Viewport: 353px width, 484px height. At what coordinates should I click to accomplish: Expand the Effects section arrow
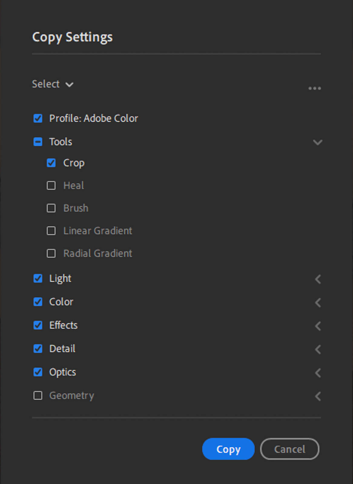[318, 326]
